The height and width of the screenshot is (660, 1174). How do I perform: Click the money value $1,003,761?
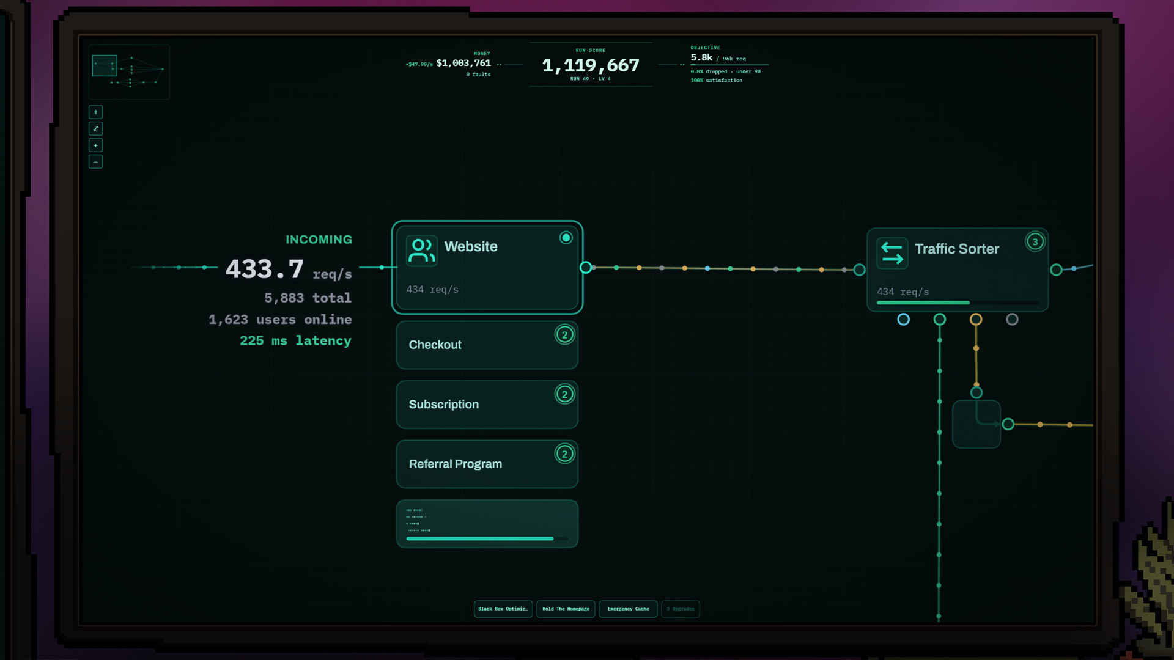(x=463, y=63)
